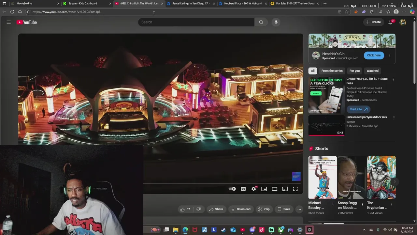Open system volume control
Screen dimensions: 417x235
click(390, 230)
